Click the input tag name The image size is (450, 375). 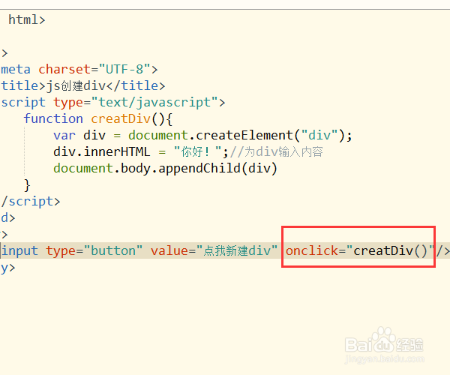tap(19, 251)
